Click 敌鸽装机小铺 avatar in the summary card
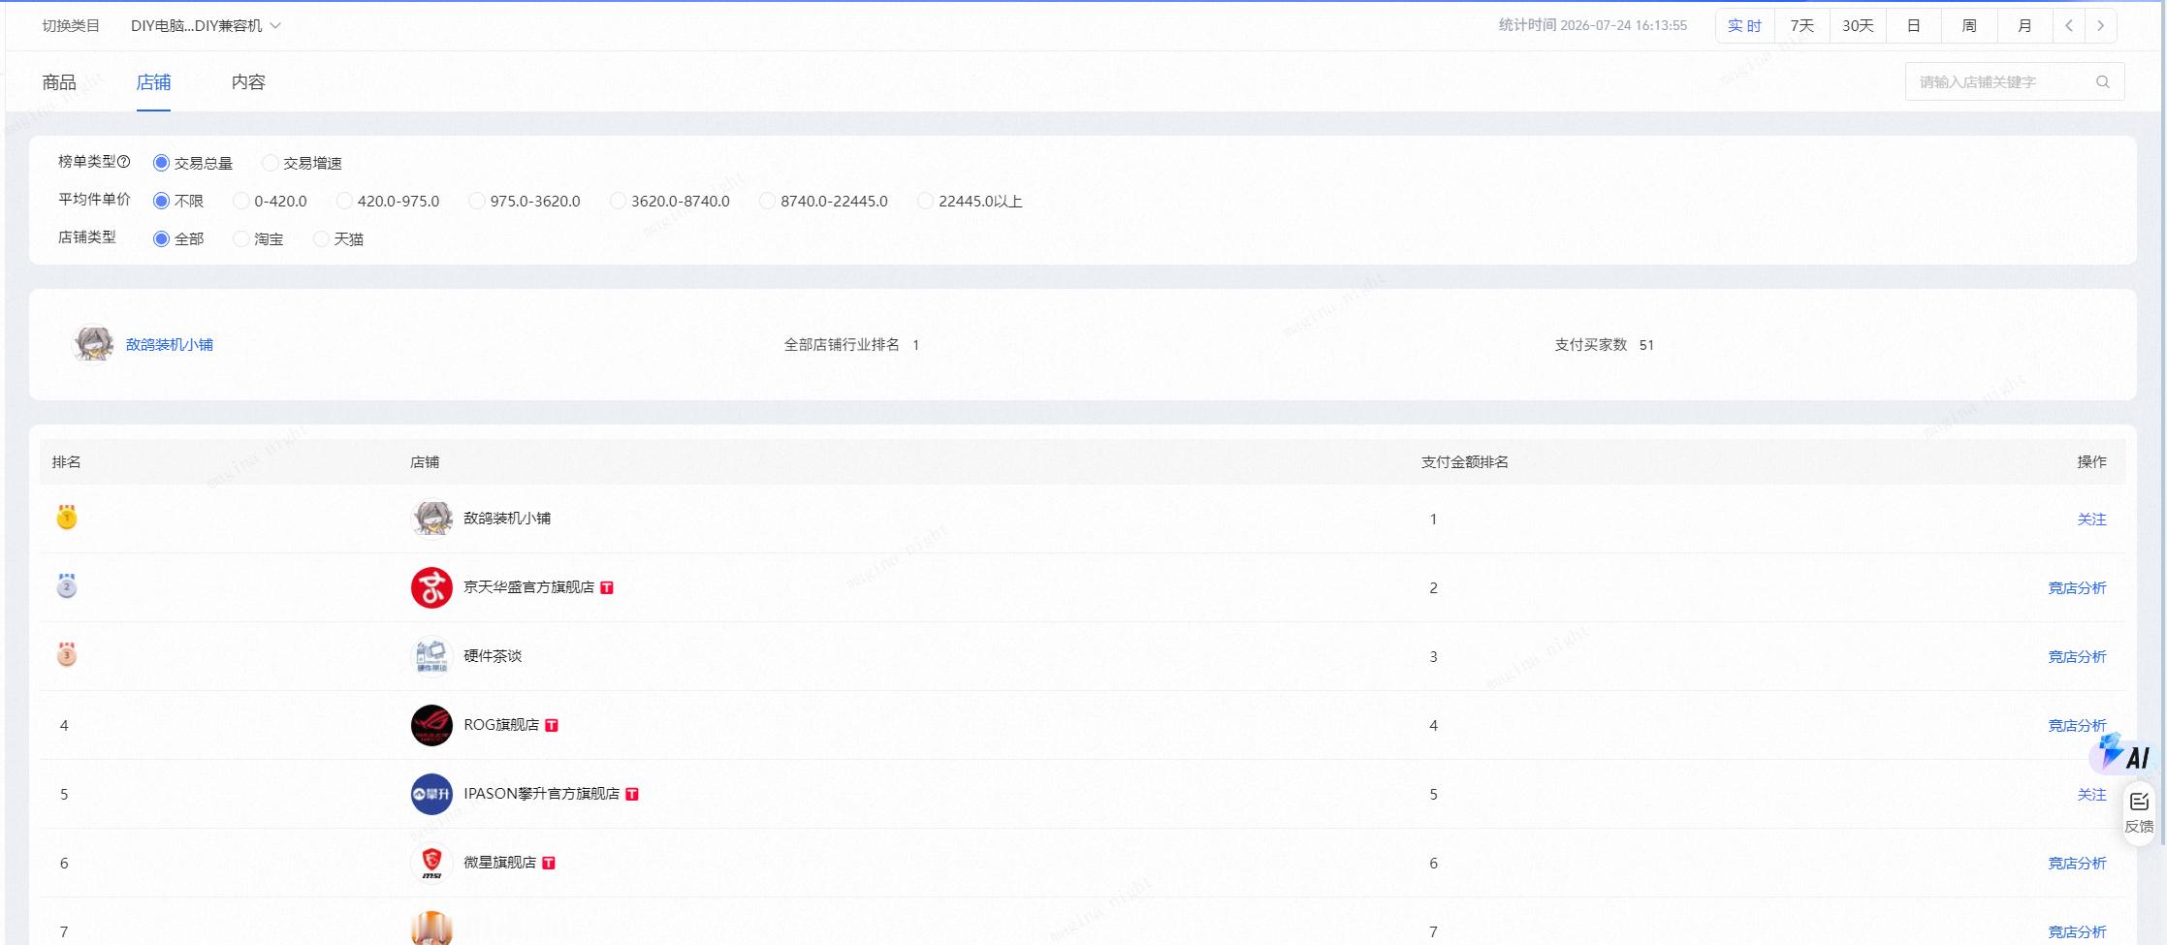The image size is (2167, 945). 94,344
